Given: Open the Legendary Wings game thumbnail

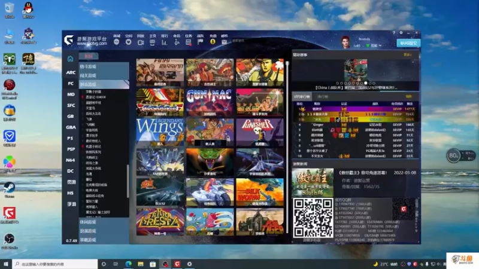Looking at the screenshot, I should [x=160, y=132].
